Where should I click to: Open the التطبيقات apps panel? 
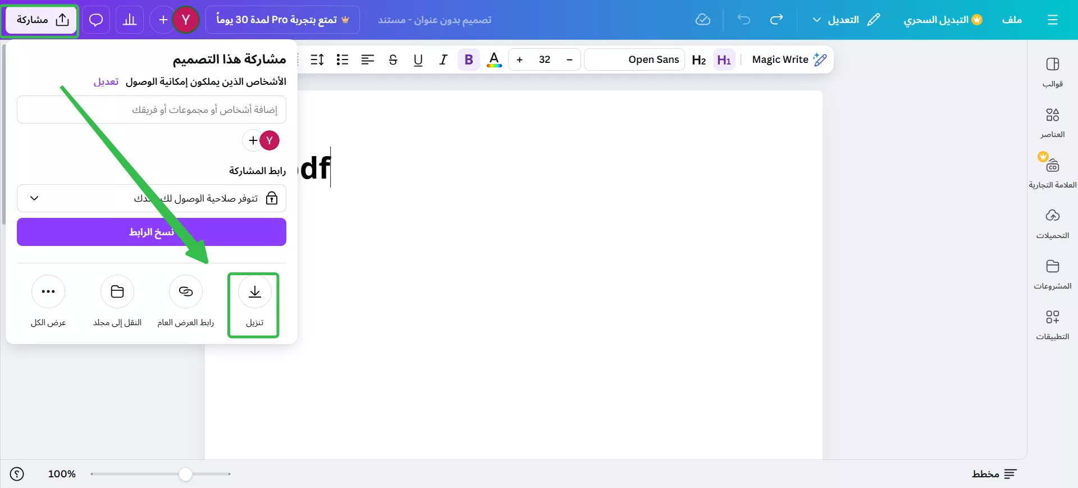[x=1053, y=325]
